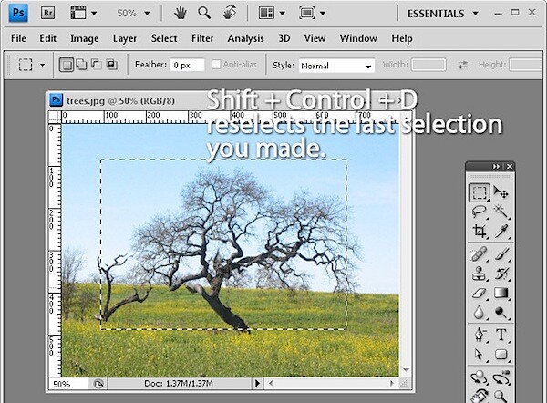Click the Feather input field

click(x=187, y=65)
